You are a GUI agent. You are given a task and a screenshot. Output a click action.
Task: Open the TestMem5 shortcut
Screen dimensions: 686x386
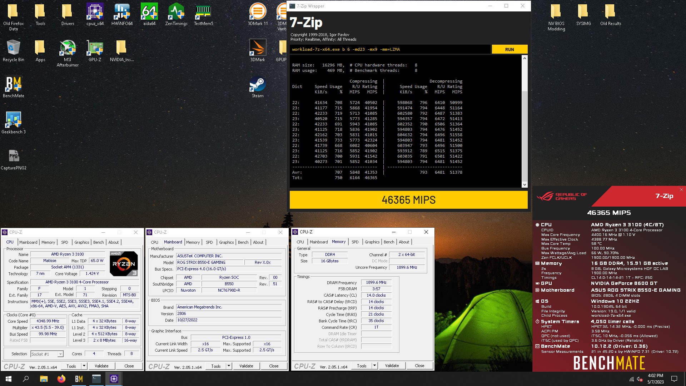[203, 14]
